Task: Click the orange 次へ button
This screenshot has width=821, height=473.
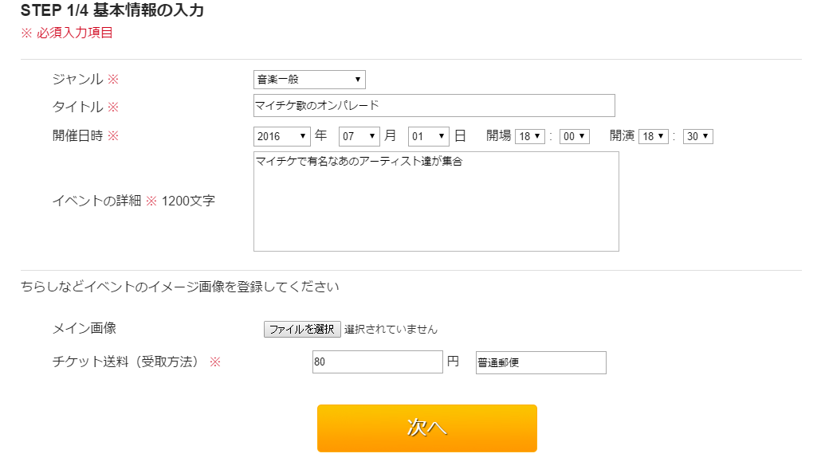Action: click(426, 428)
